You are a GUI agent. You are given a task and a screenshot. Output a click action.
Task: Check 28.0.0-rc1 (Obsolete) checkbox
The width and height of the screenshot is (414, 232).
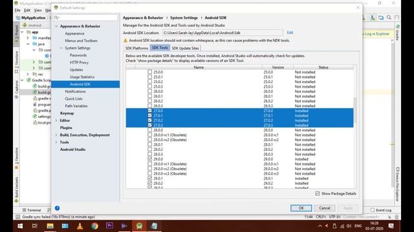tap(149, 135)
